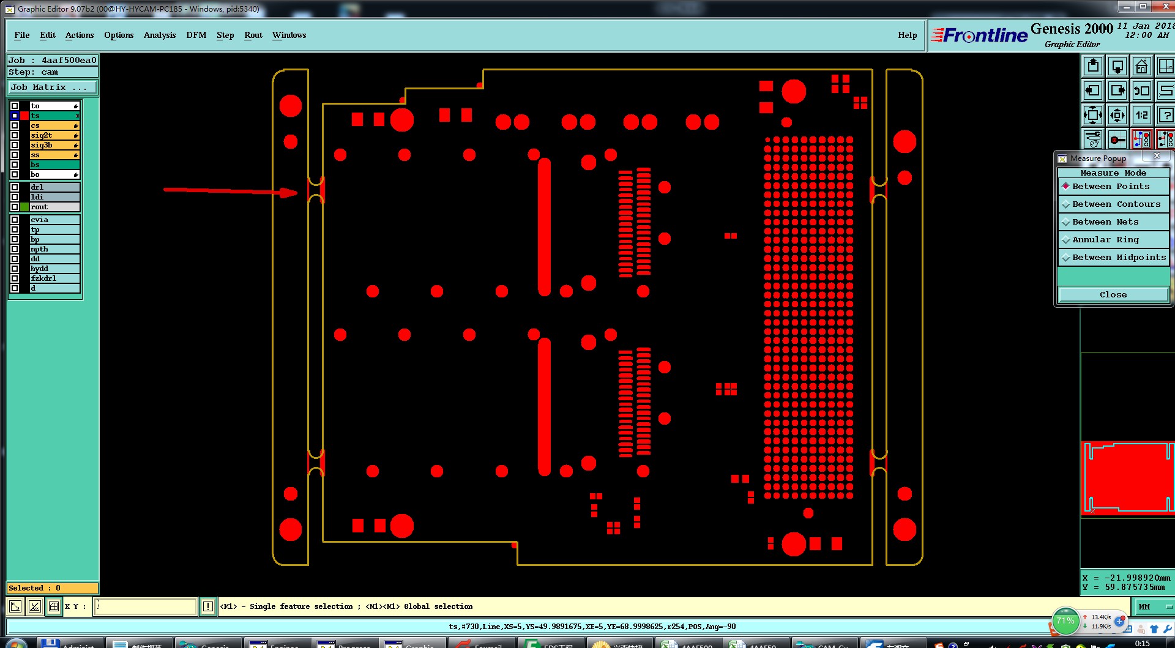
Task: Open the Options menu
Action: pos(119,35)
